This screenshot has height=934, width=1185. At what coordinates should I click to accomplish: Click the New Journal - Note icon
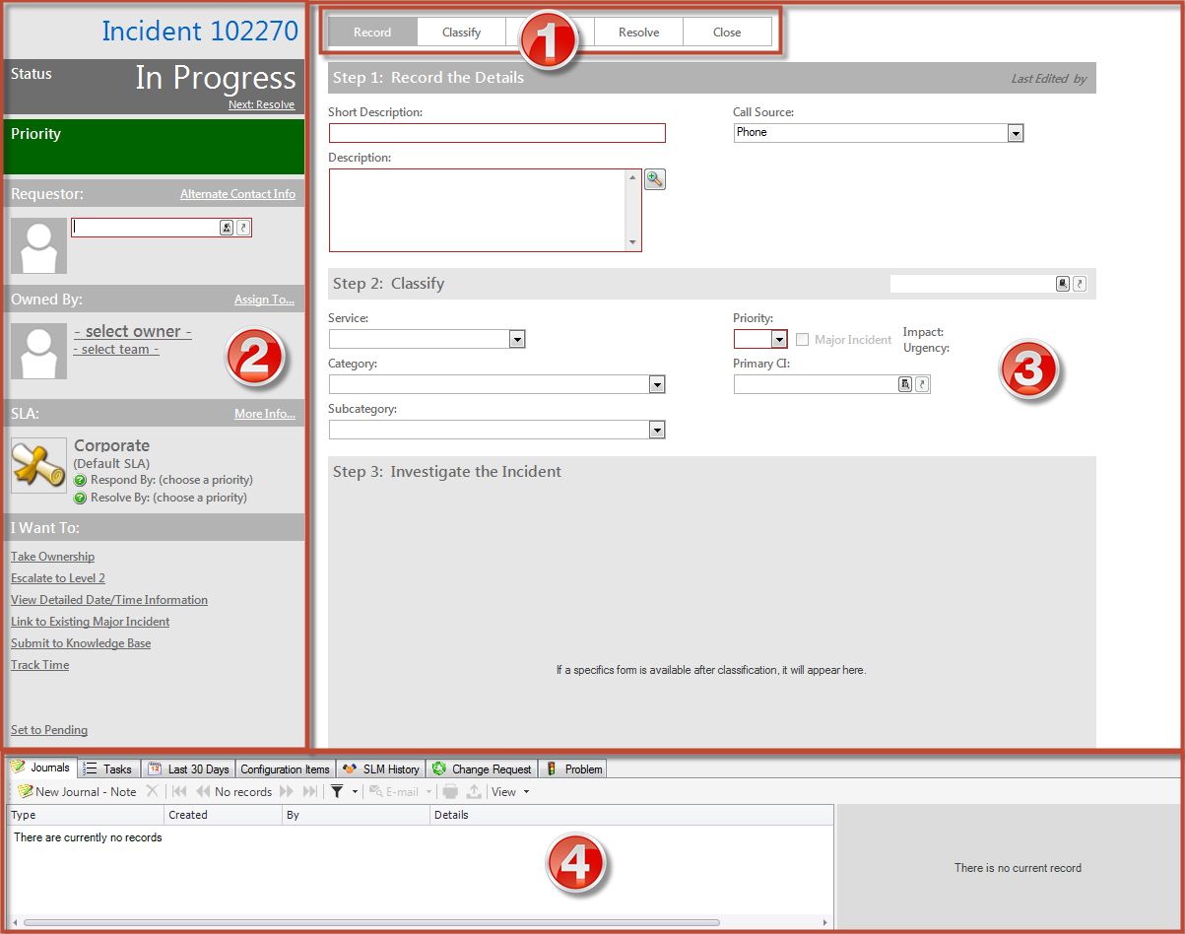point(26,791)
